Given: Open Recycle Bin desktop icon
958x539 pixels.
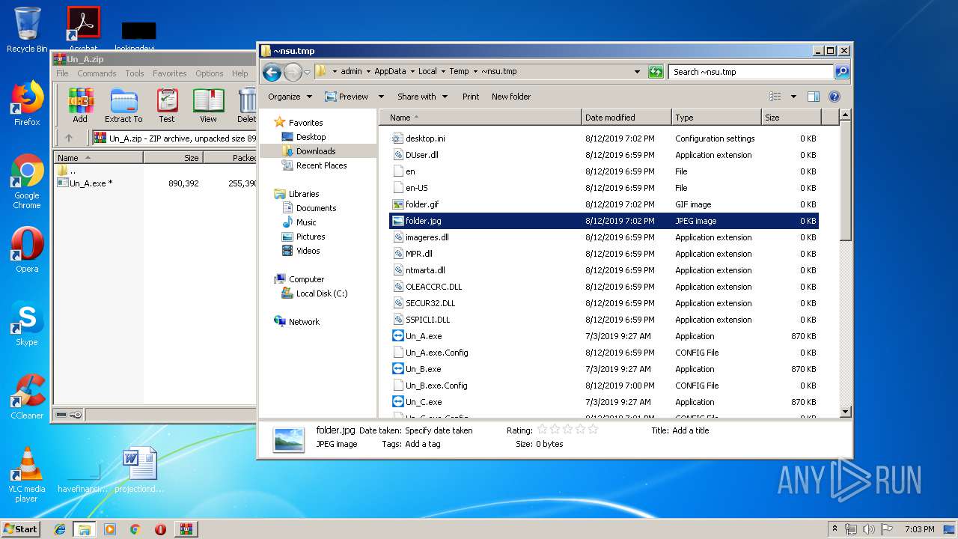Looking at the screenshot, I should (27, 30).
